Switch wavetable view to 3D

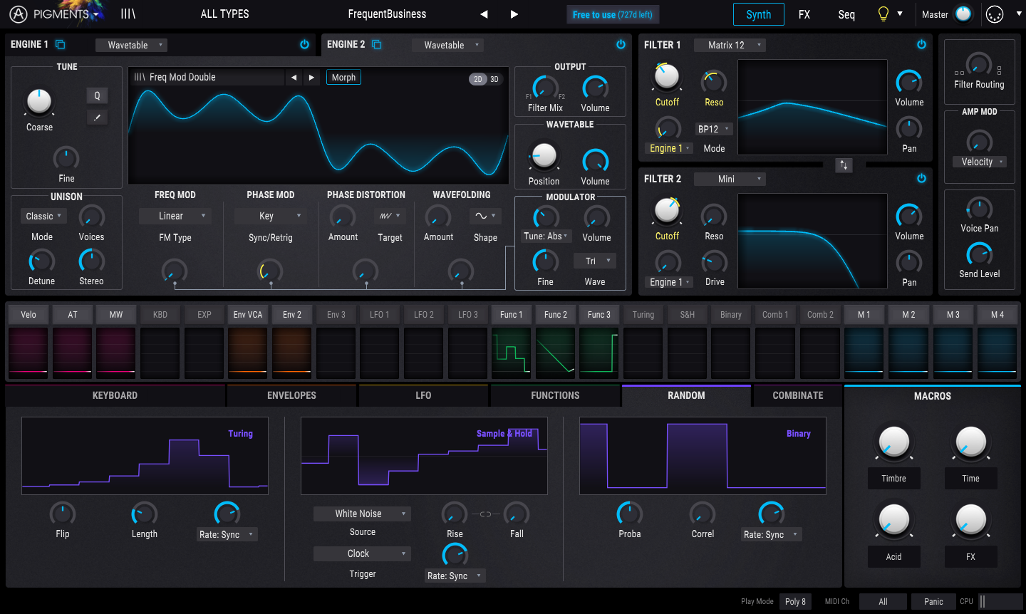tap(494, 79)
